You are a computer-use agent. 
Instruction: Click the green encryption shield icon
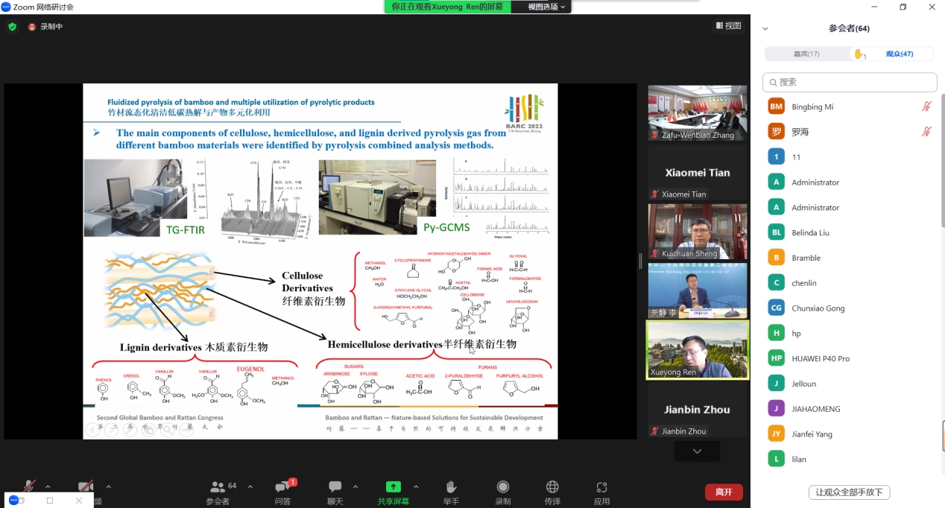pyautogui.click(x=12, y=27)
